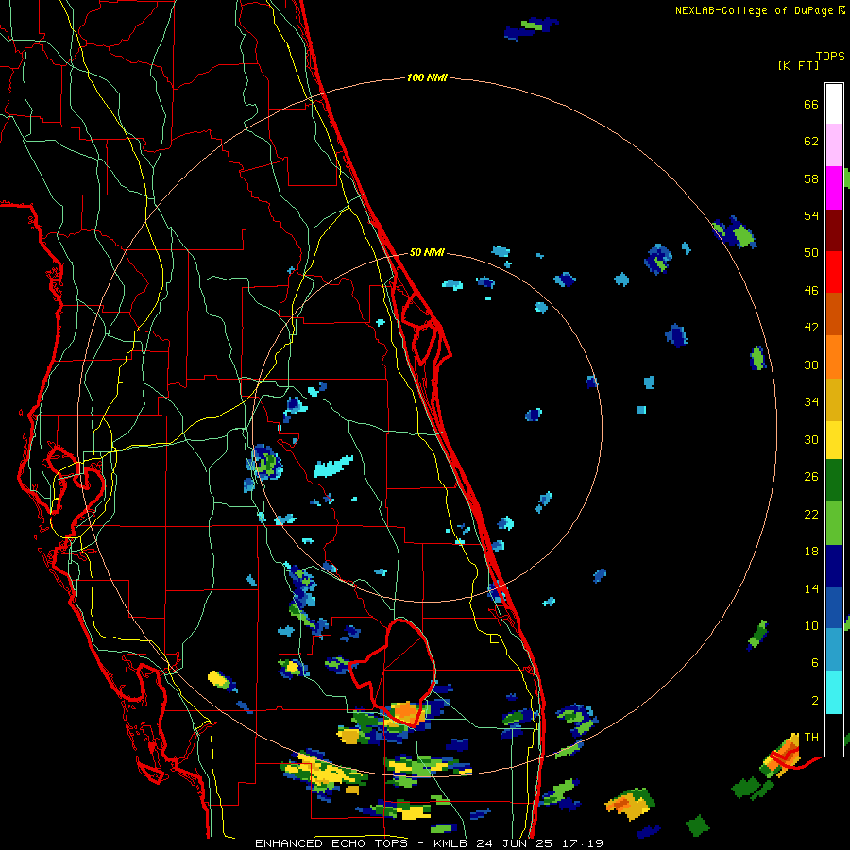Click the 'TH' threshold label
Viewport: 850px width, 850px height.
(811, 738)
